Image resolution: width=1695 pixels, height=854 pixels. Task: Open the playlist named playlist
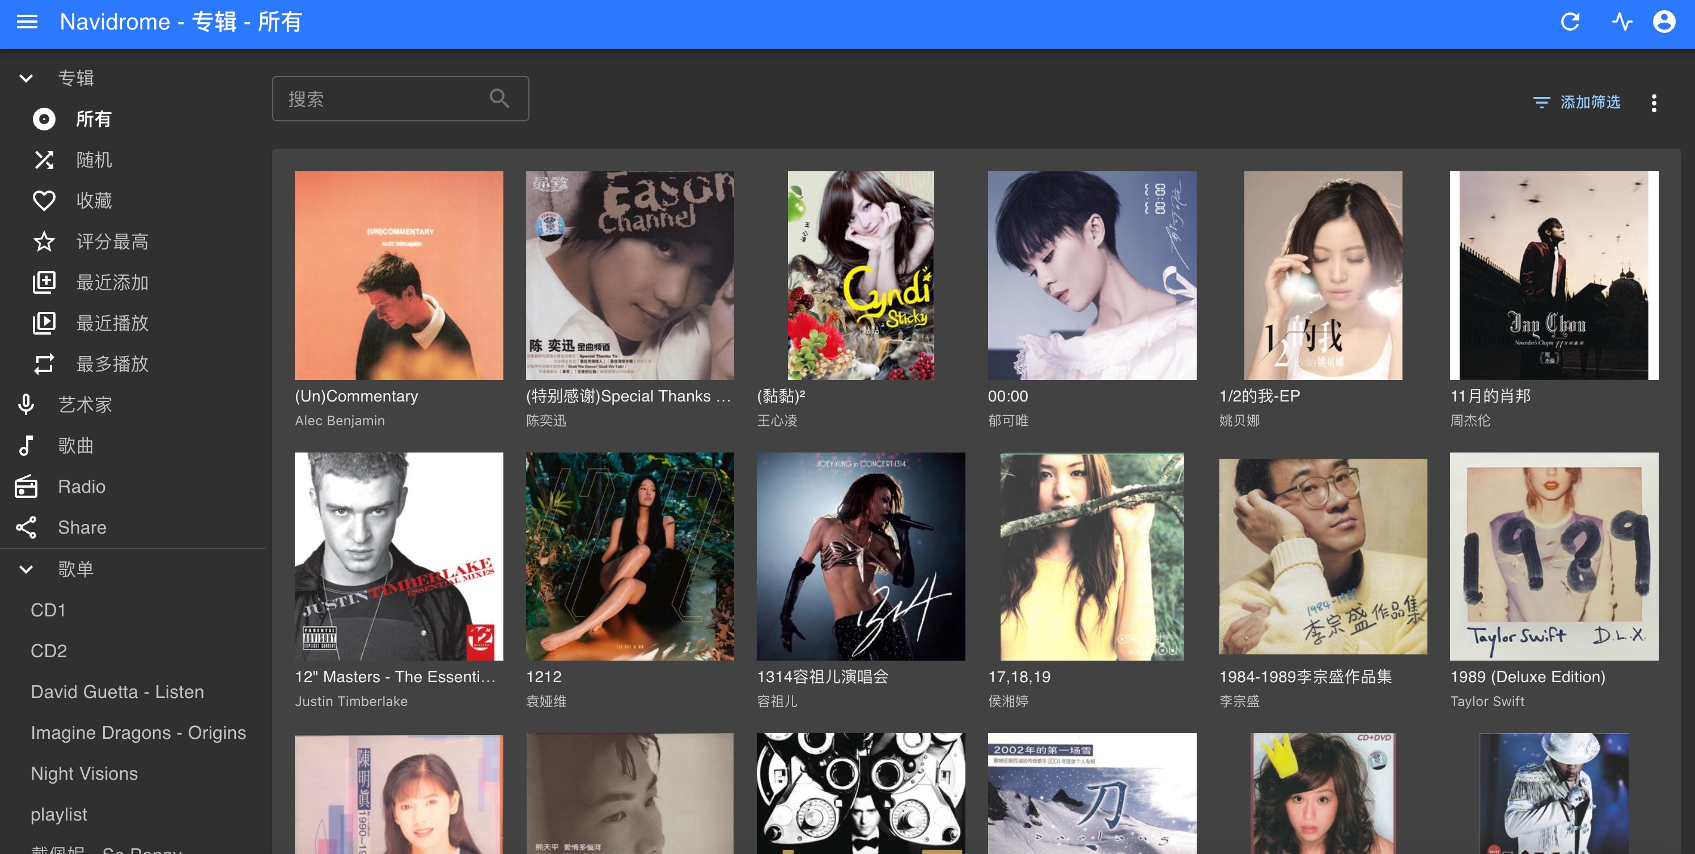point(58,814)
